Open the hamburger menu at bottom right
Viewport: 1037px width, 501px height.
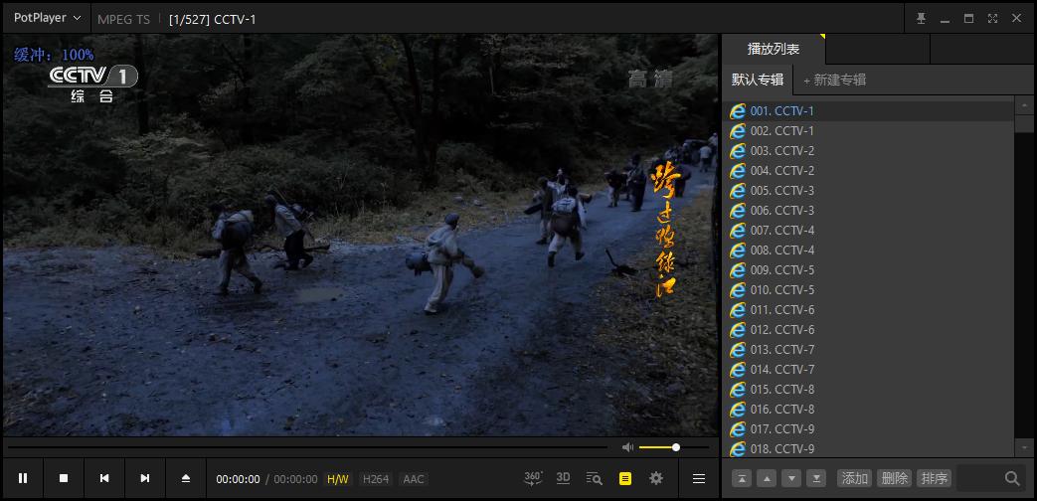tap(699, 478)
